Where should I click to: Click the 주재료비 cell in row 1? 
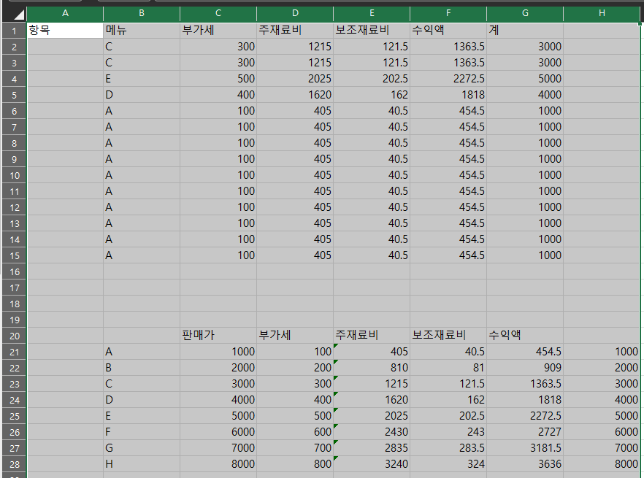pos(295,31)
